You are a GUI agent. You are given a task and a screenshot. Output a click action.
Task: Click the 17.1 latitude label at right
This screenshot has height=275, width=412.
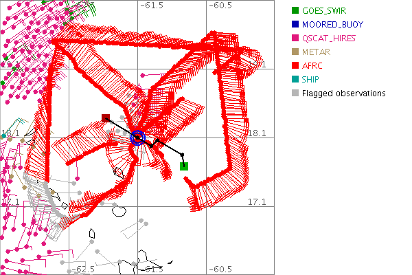coord(256,201)
